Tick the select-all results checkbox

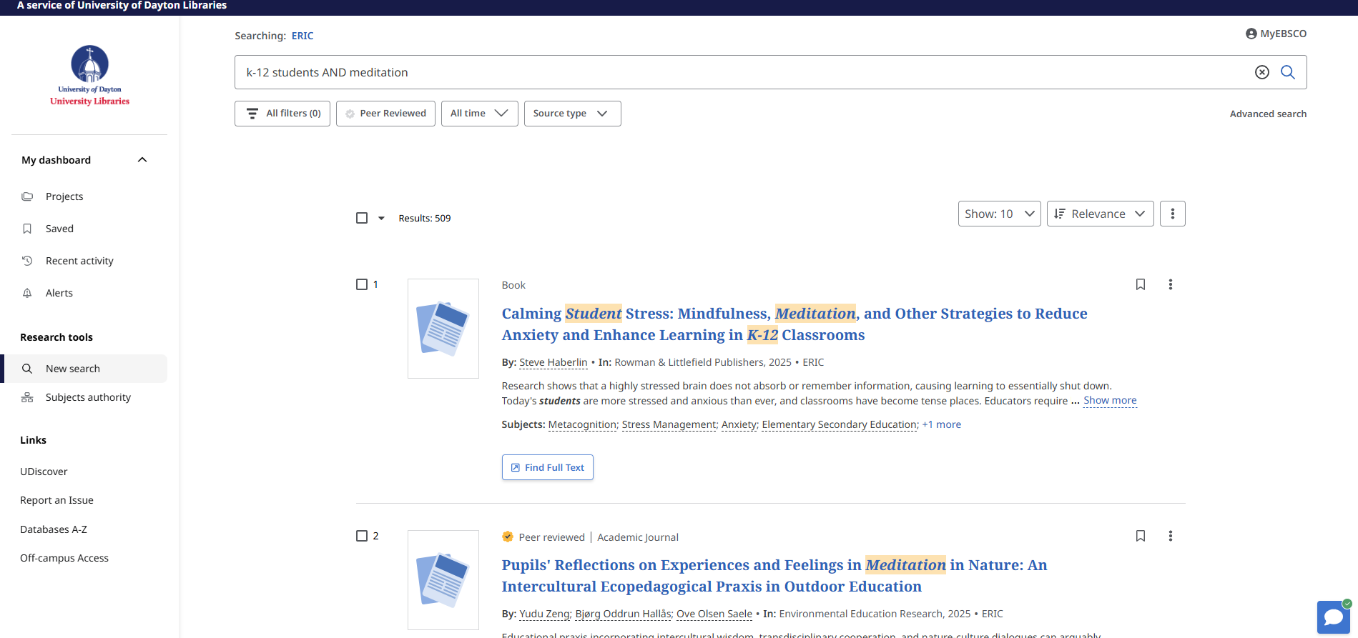[362, 218]
